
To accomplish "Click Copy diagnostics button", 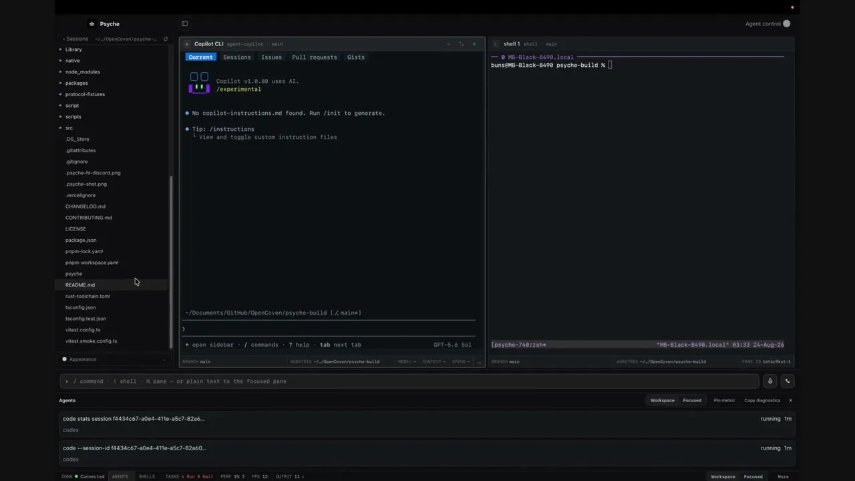I will tap(762, 400).
